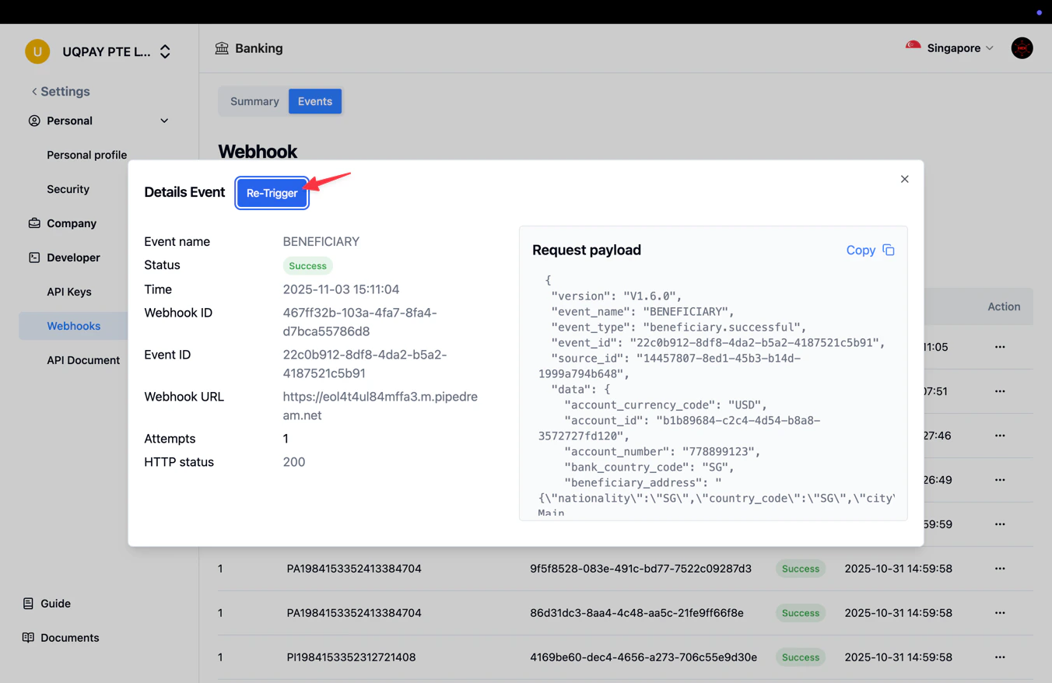Switch to the Summary tab
Viewport: 1052px width, 683px height.
pos(254,101)
